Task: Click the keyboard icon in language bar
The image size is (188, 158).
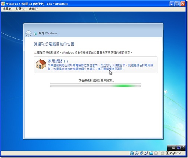Action: coord(173,148)
